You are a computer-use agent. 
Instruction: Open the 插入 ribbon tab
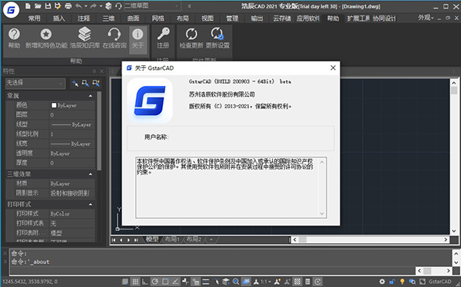click(x=59, y=18)
